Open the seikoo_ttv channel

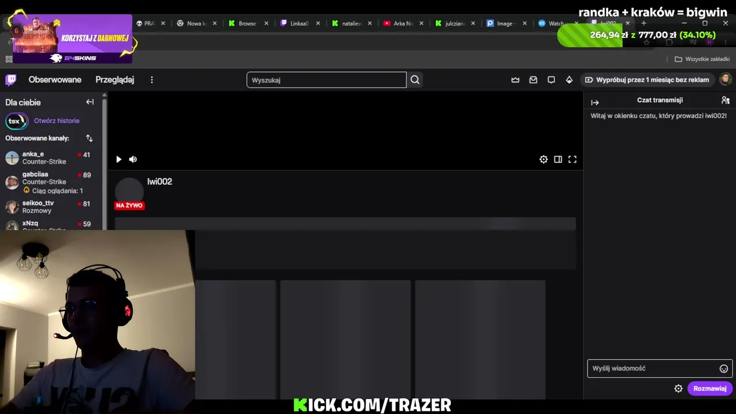51,207
